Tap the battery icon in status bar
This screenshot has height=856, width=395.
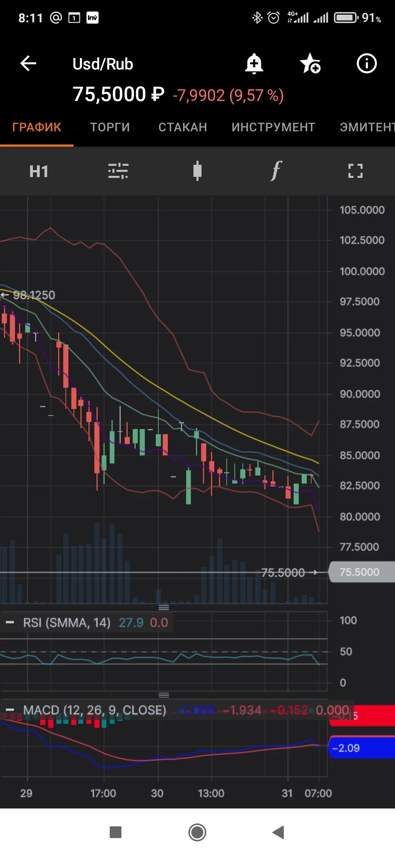[346, 18]
